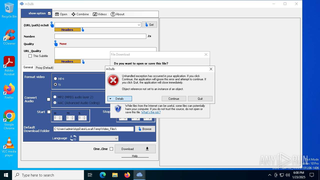The height and width of the screenshot is (180, 320).
Task: Enable the One..One checkbox
Action: coord(111,149)
